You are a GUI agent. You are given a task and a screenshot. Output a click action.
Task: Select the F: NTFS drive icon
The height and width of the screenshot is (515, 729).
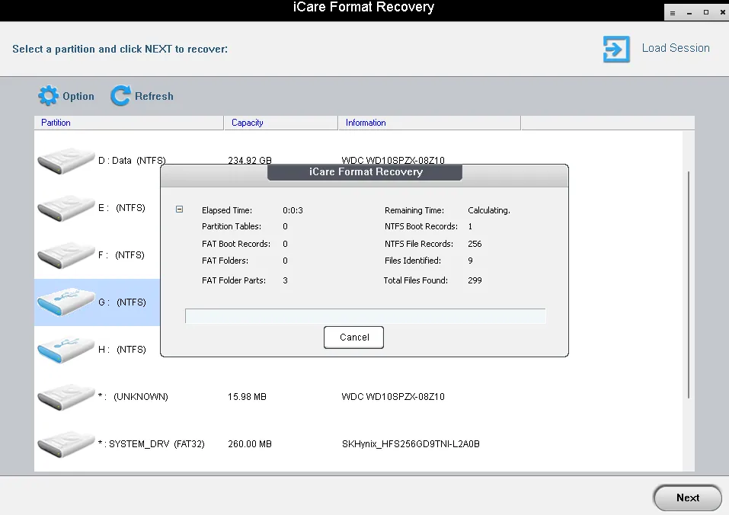point(66,255)
